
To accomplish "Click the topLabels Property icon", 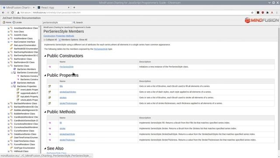I will 18,97.
